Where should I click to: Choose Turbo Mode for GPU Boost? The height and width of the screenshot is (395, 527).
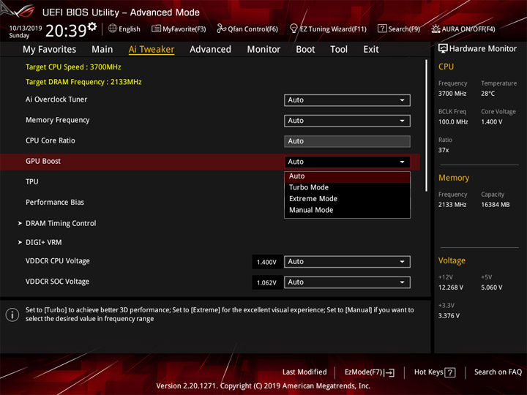coord(347,187)
